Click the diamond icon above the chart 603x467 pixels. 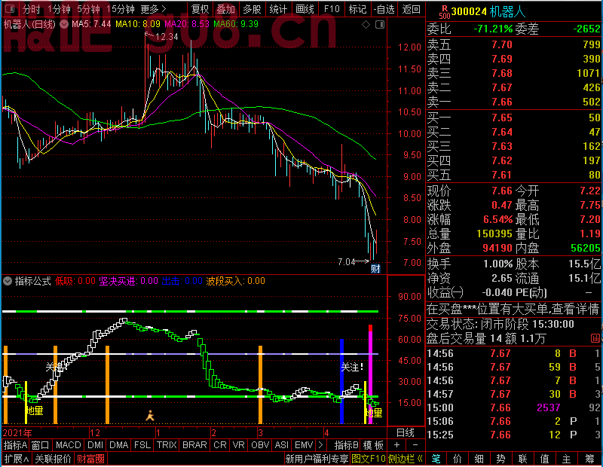[x=366, y=25]
